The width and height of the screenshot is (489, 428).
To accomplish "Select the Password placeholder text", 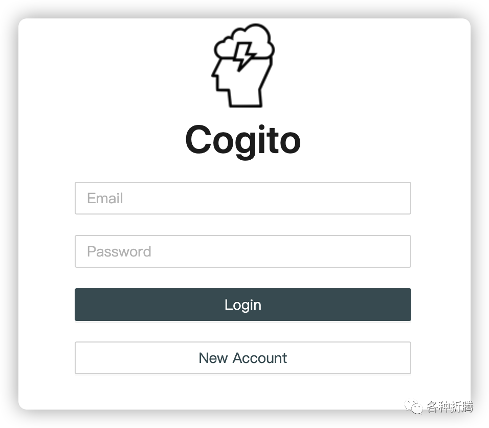I will tap(119, 251).
